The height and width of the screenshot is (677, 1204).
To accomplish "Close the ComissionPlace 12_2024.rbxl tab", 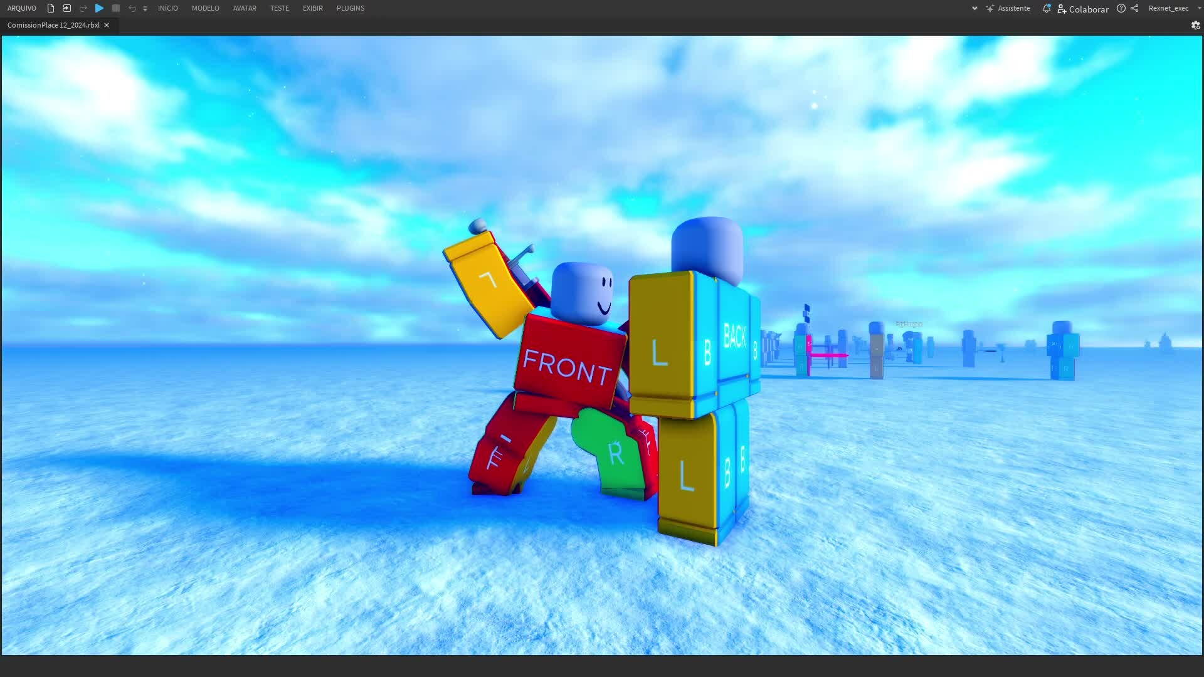I will [107, 25].
